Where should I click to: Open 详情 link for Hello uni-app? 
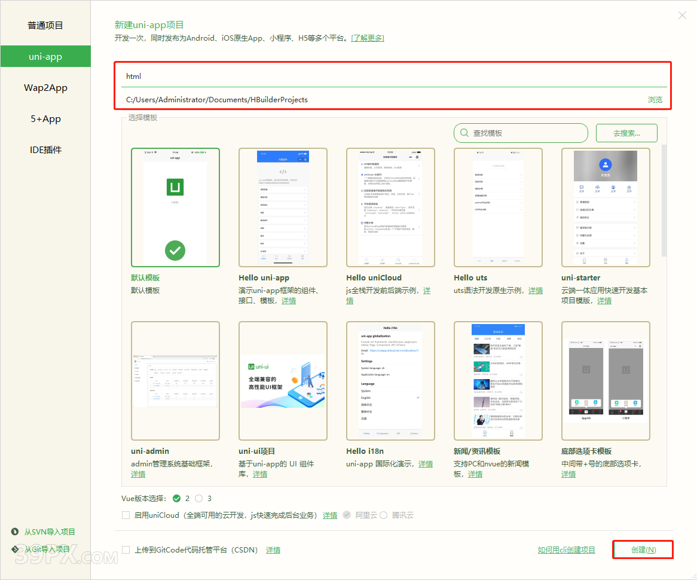tap(289, 301)
